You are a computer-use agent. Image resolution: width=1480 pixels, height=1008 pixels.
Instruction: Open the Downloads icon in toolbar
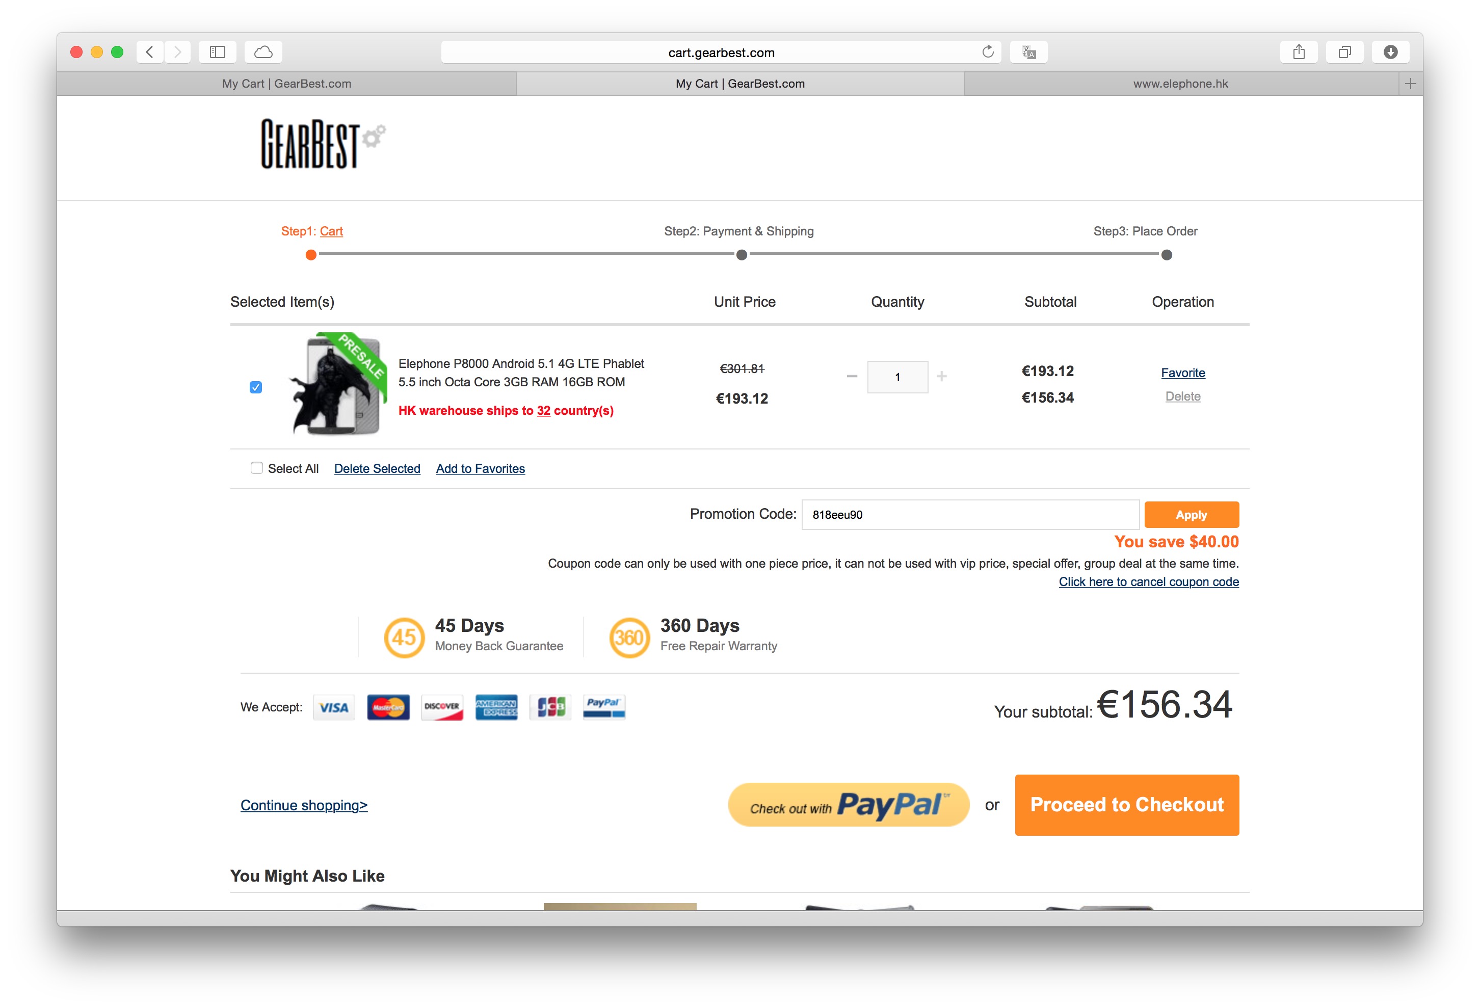pos(1390,51)
